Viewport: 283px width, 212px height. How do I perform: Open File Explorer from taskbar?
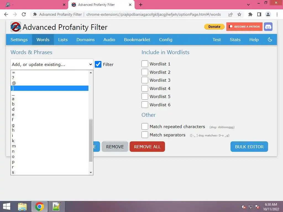coord(22,206)
